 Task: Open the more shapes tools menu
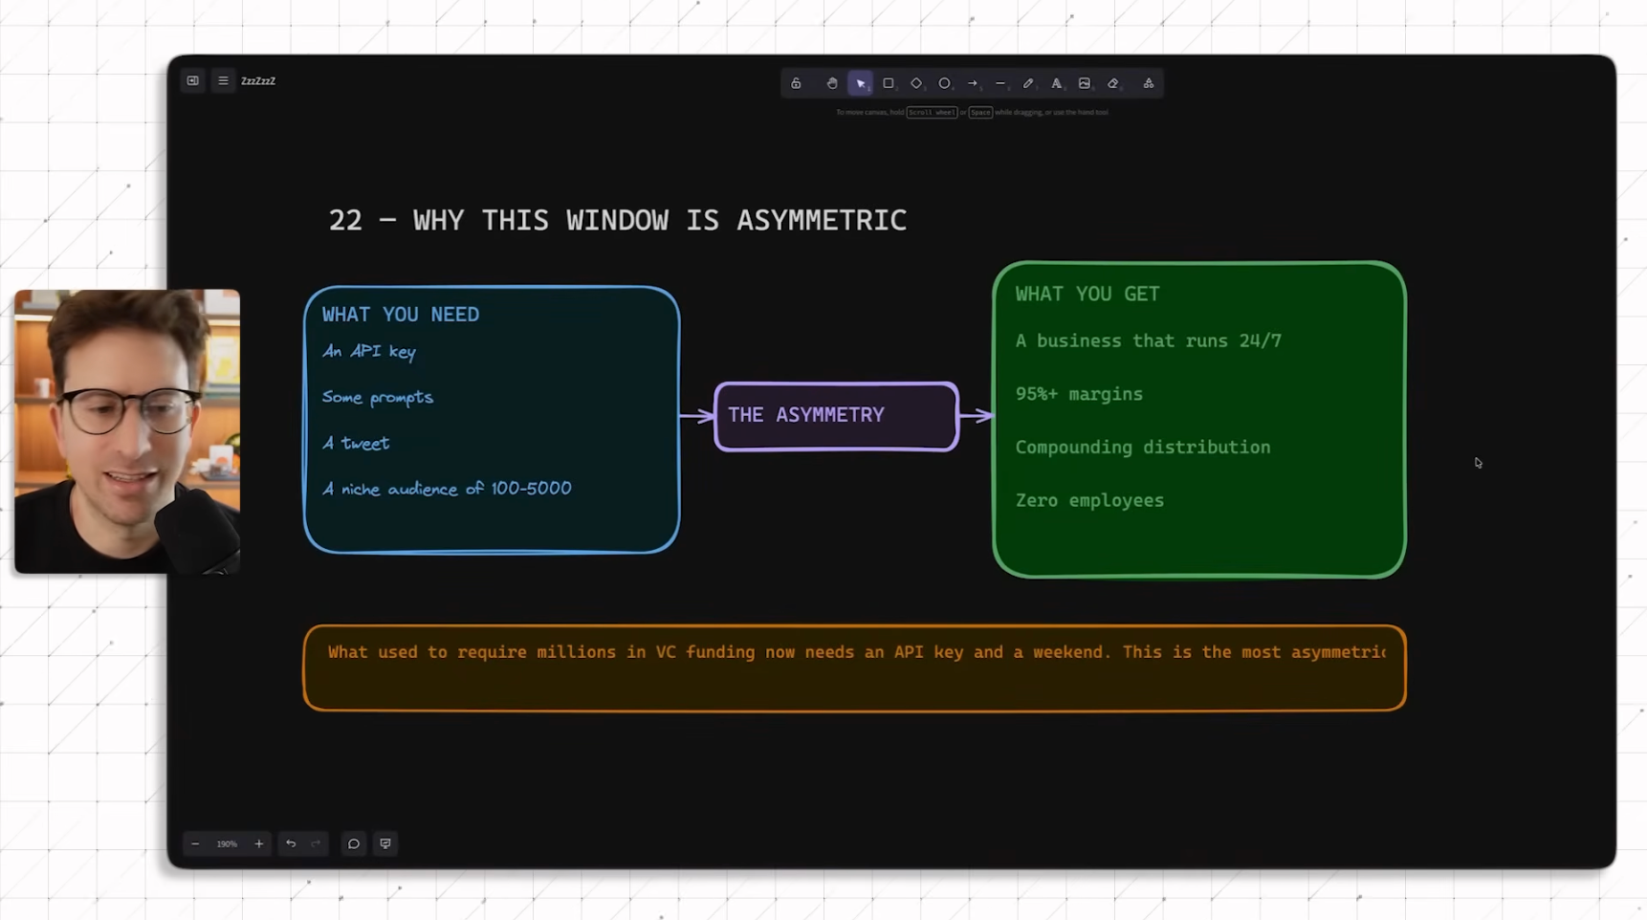point(1149,84)
